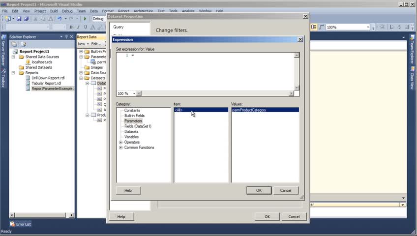Click the New Project toolbar icon
The width and height of the screenshot is (417, 236).
[x=8, y=19]
